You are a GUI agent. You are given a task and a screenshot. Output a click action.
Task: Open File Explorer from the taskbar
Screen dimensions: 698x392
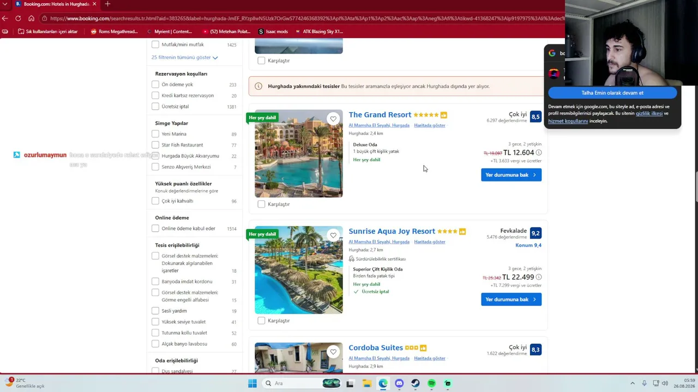(x=366, y=383)
